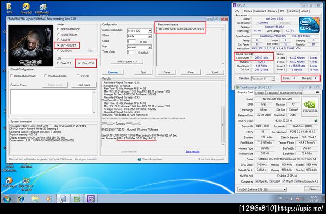Click the Loops input field
The height and width of the screenshot is (214, 326).
coord(131,42)
